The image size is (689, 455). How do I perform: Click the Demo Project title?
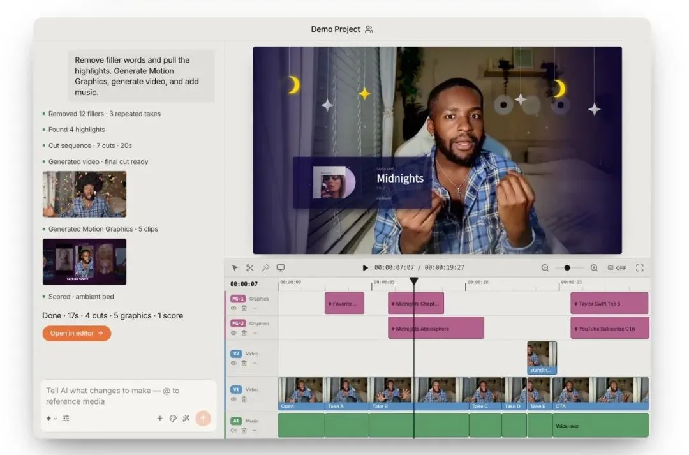[336, 29]
